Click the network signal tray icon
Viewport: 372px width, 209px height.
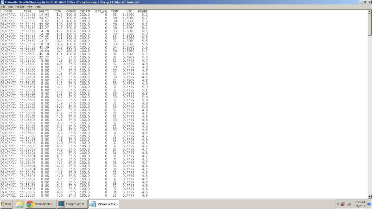(x=349, y=204)
